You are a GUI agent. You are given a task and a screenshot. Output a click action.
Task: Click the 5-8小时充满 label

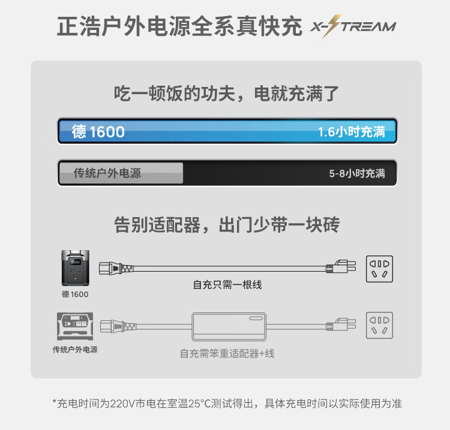357,173
